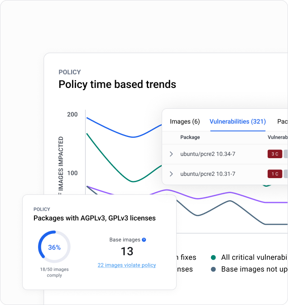Image resolution: width=288 pixels, height=305 pixels.
Task: Expand the ubuntu/pcre2 10.34-7 row
Action: (171, 154)
